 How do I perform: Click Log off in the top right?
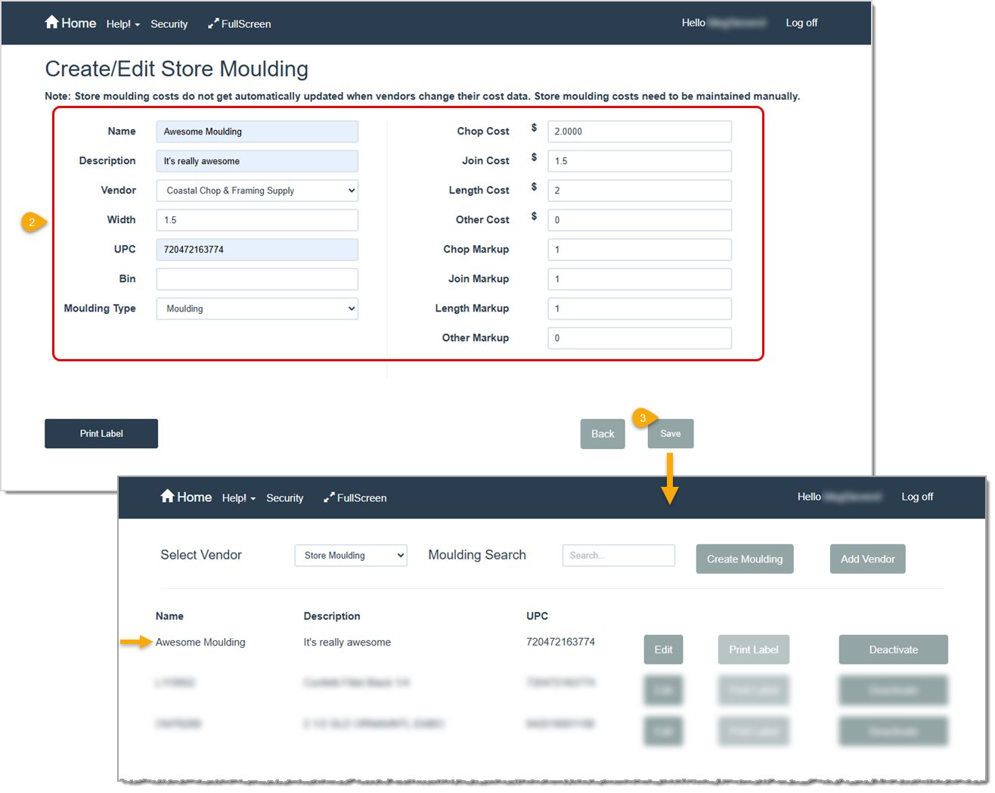pyautogui.click(x=801, y=23)
